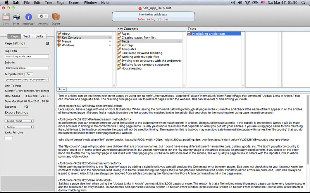Viewport: 310px width, 193px height.
Task: Open the Export menu
Action: pos(74,3)
